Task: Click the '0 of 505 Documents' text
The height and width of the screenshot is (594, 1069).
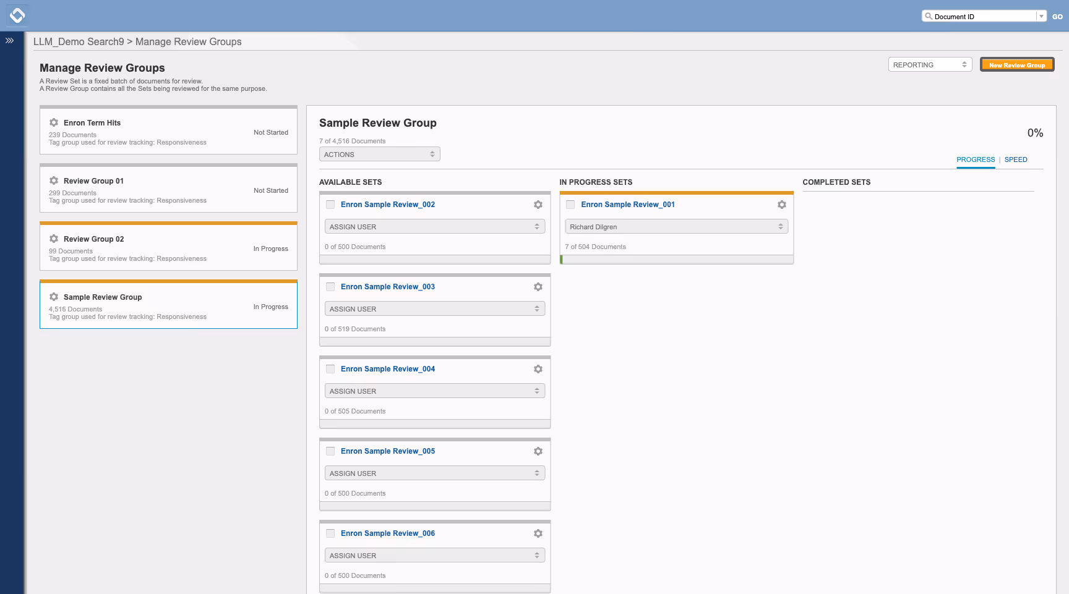Action: click(x=355, y=411)
